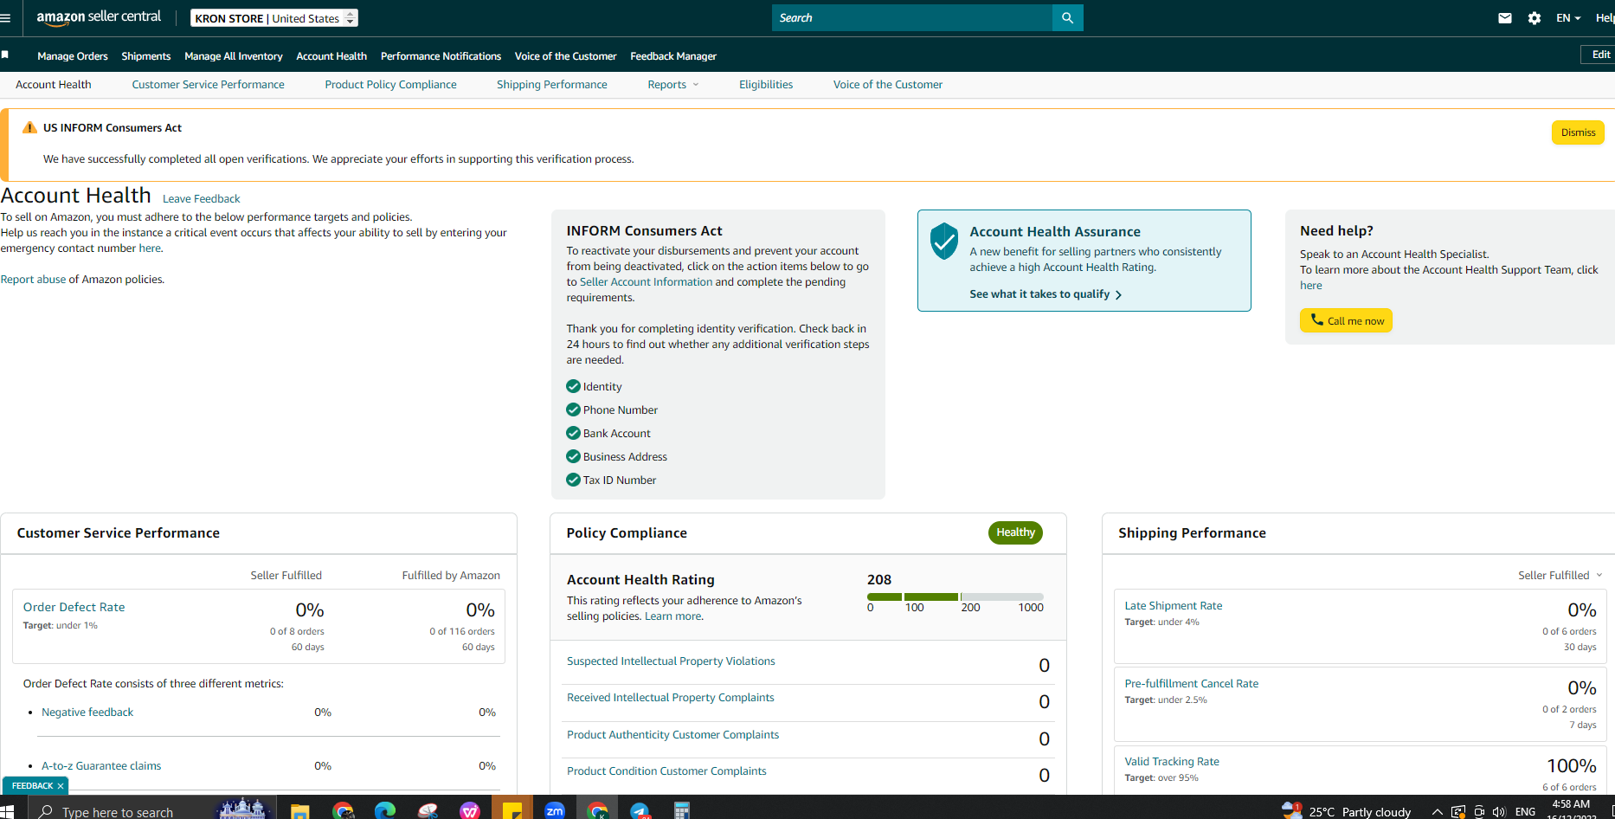Dismiss the INFORM Consumers Act banner
Image resolution: width=1615 pixels, height=819 pixels.
1578,132
